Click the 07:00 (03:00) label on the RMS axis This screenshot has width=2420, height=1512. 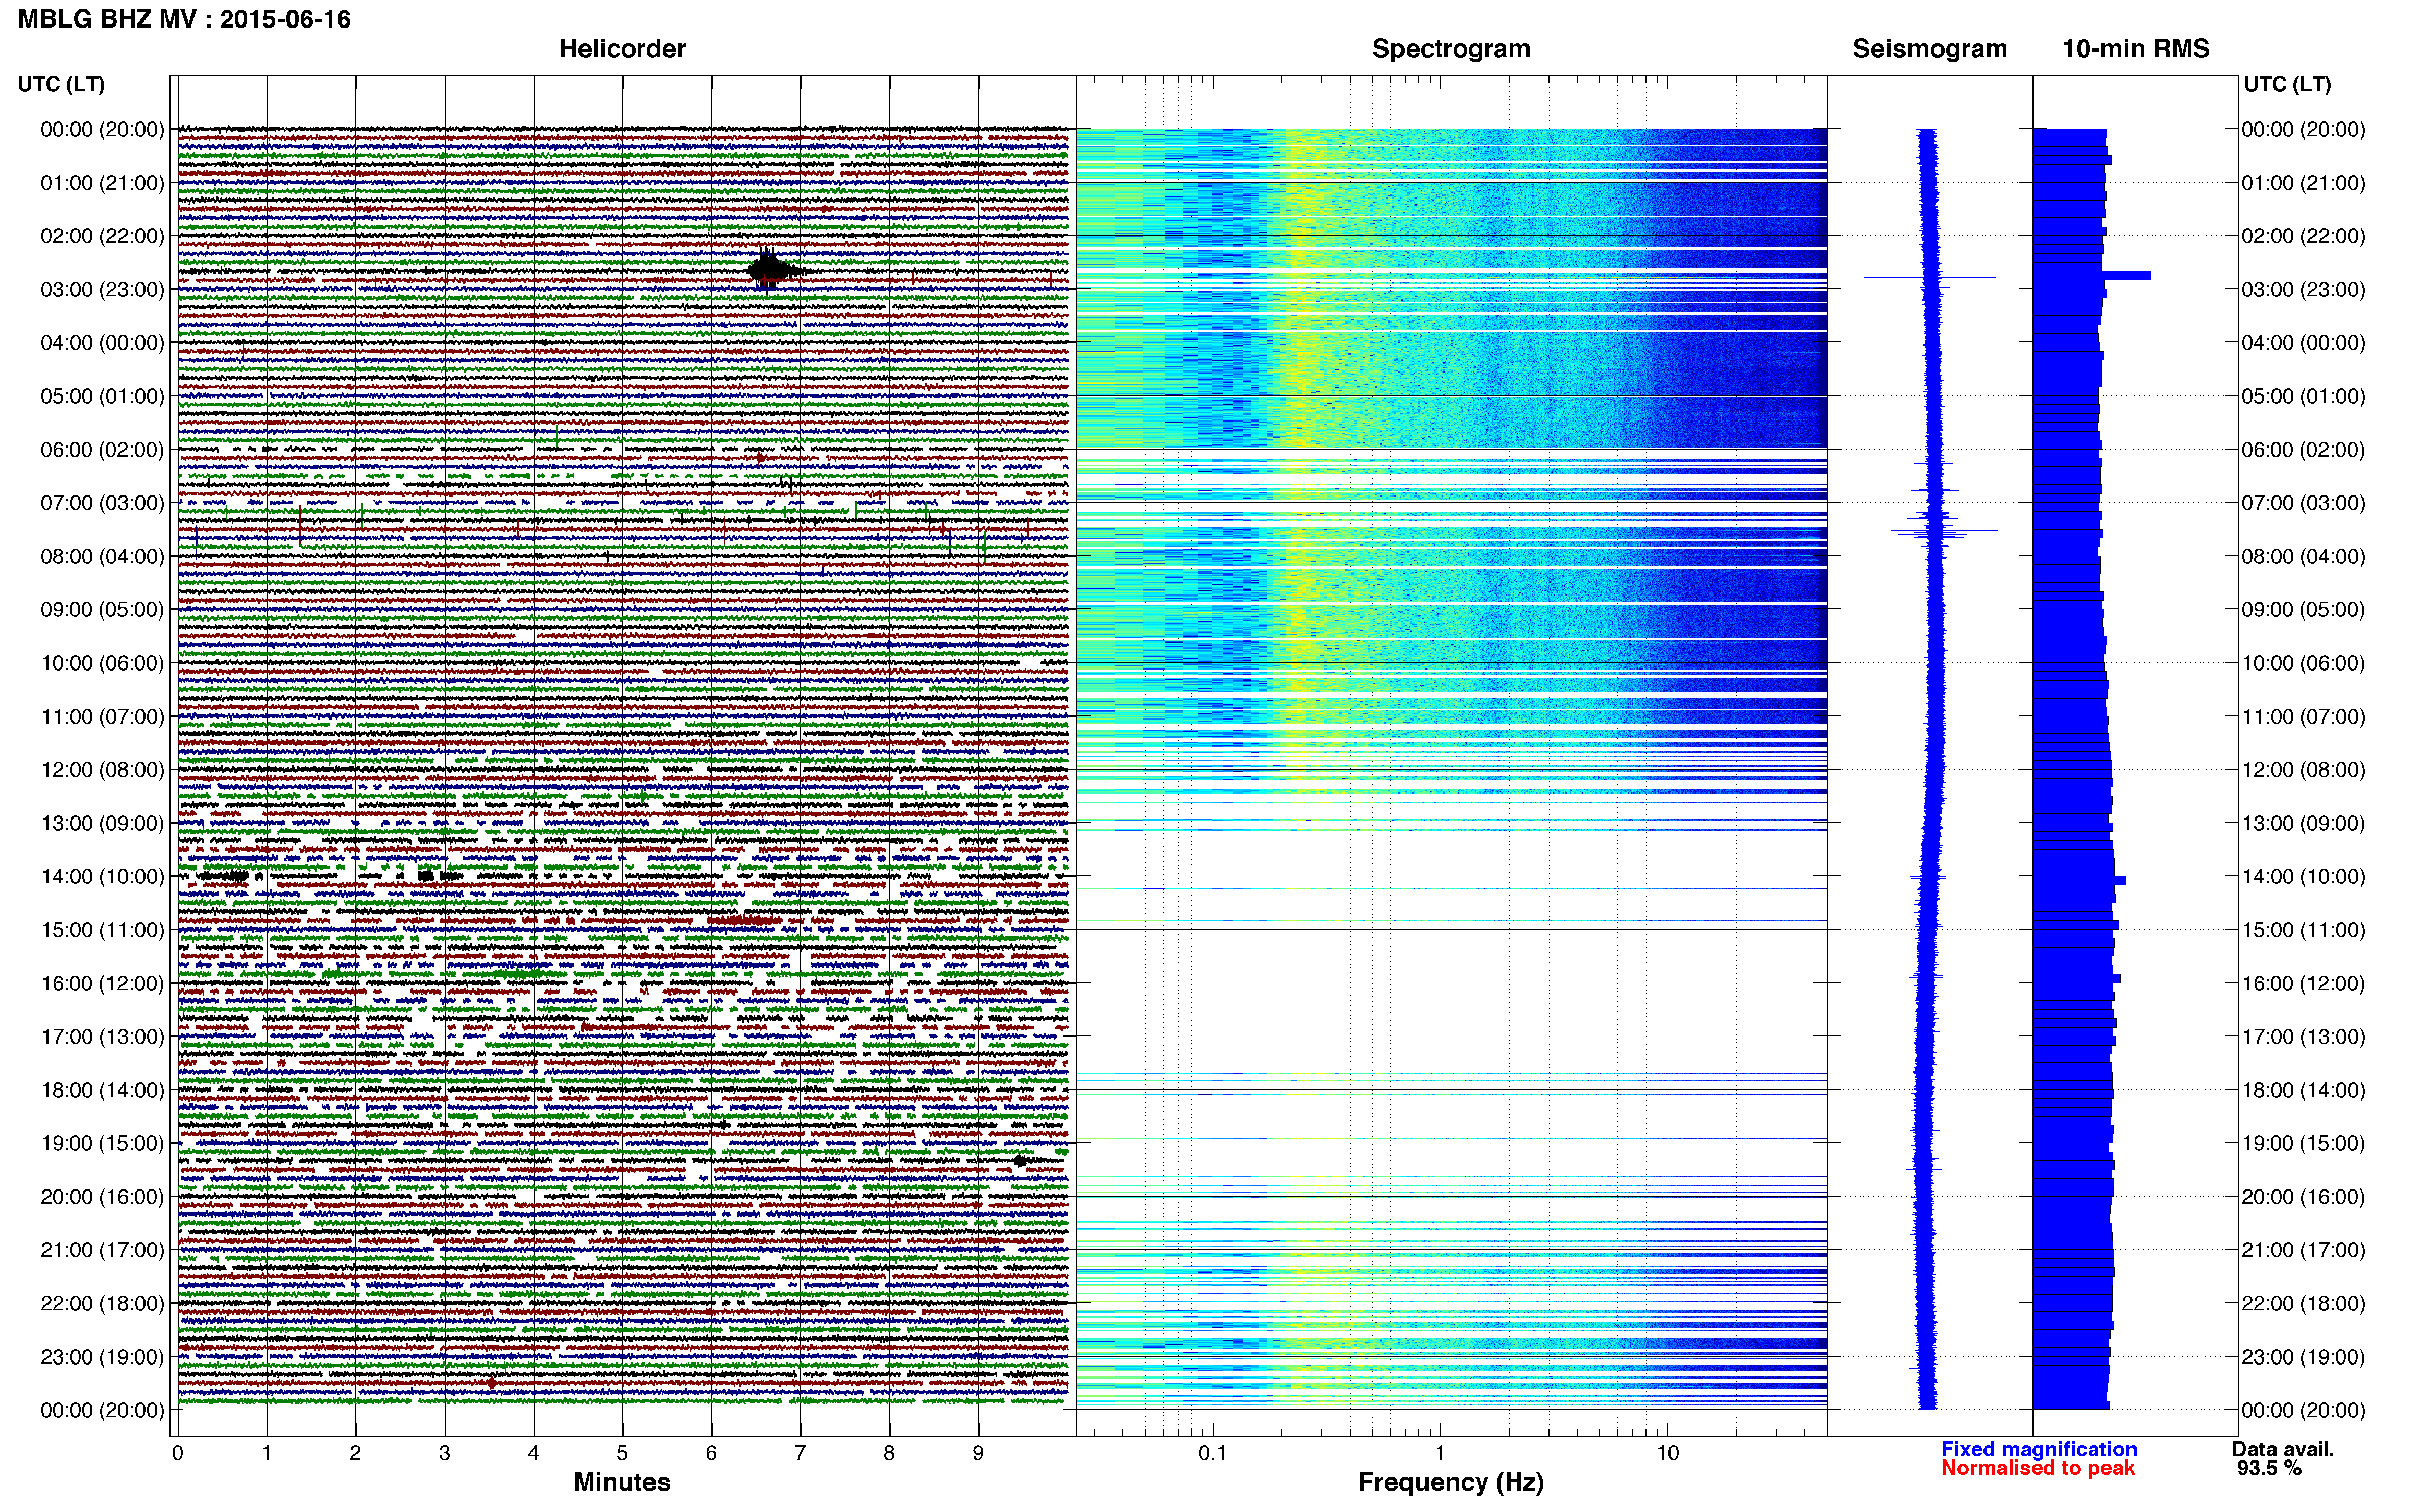[2304, 503]
